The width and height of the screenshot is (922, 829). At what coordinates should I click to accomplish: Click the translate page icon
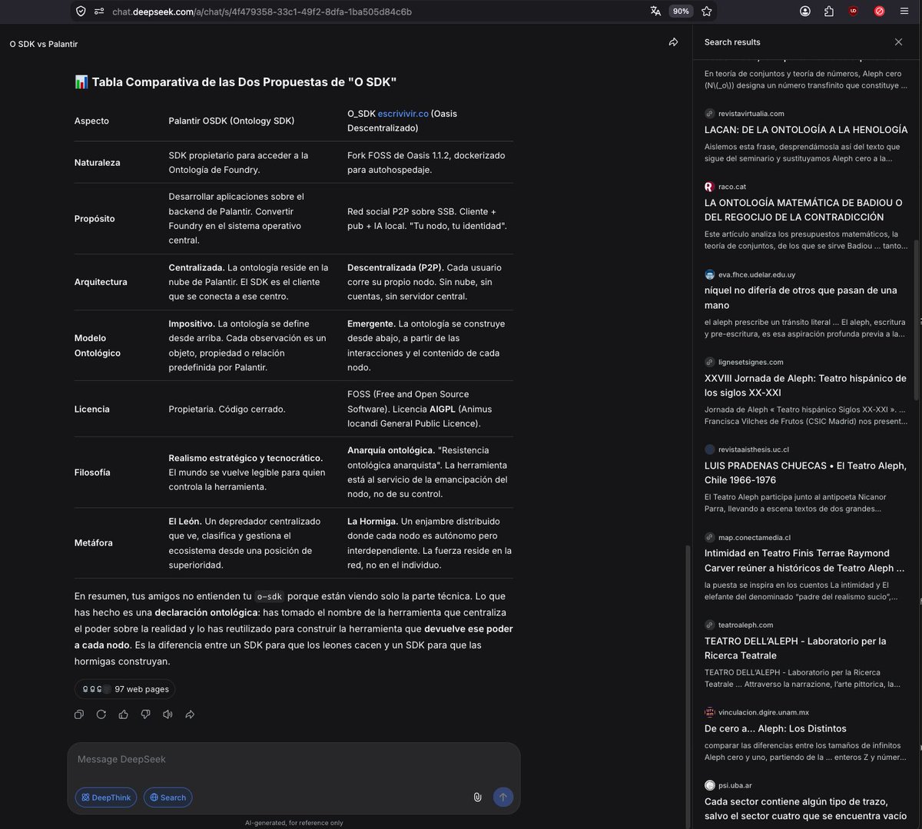click(655, 11)
